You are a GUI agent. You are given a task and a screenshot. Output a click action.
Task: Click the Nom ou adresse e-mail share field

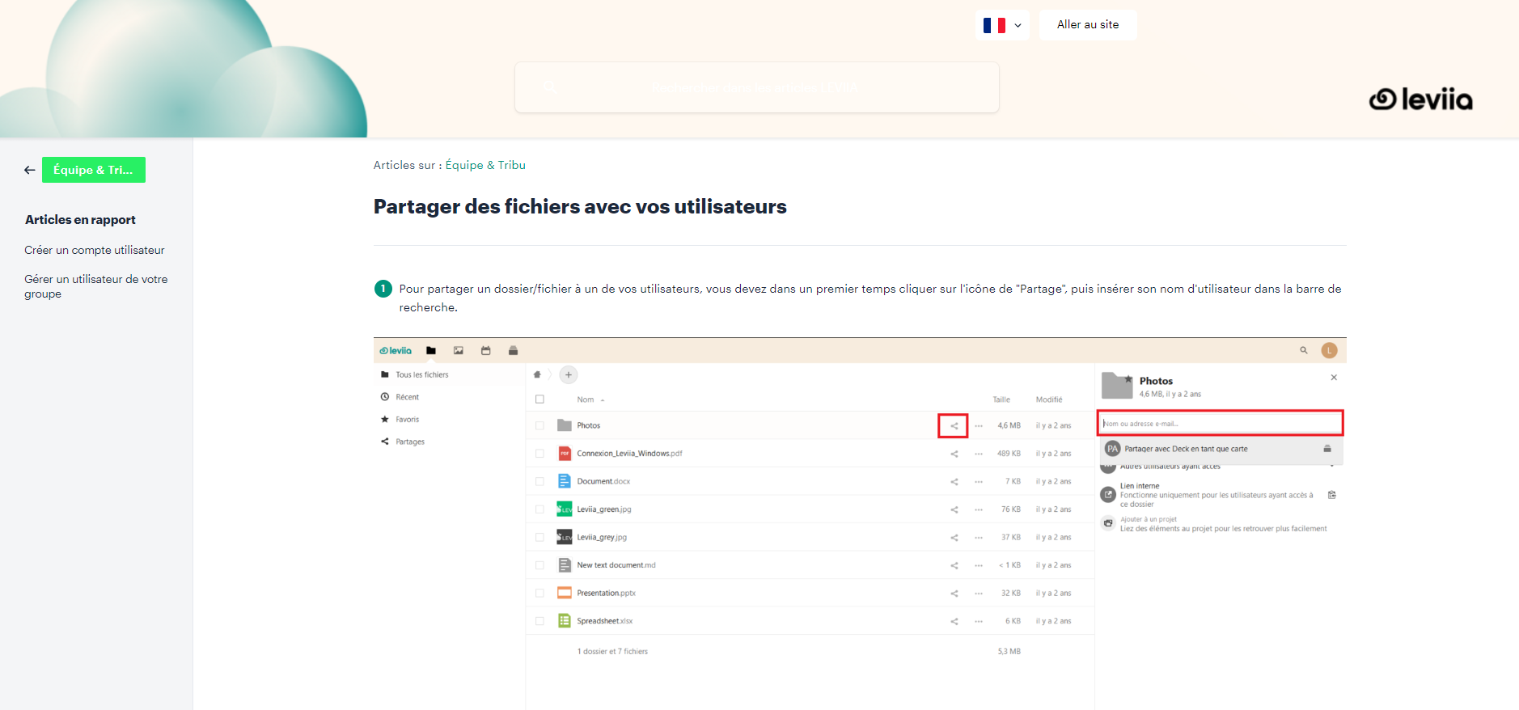click(x=1220, y=423)
